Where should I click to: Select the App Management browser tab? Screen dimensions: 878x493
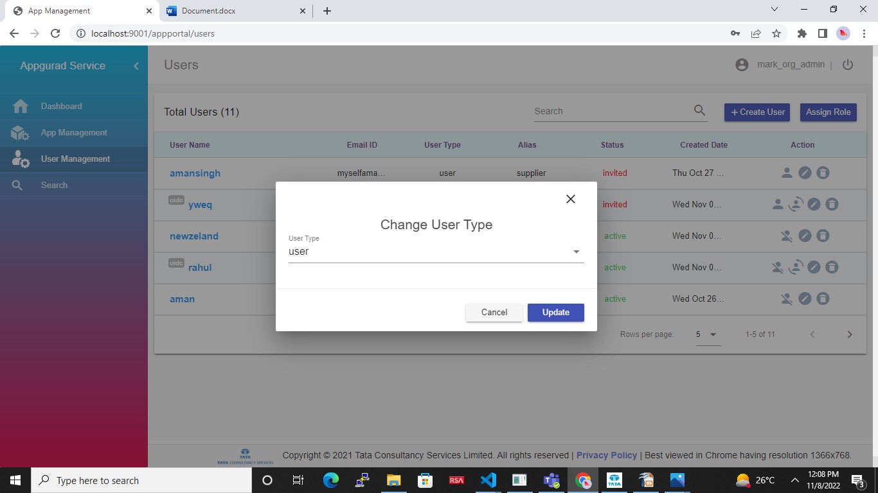tap(82, 11)
